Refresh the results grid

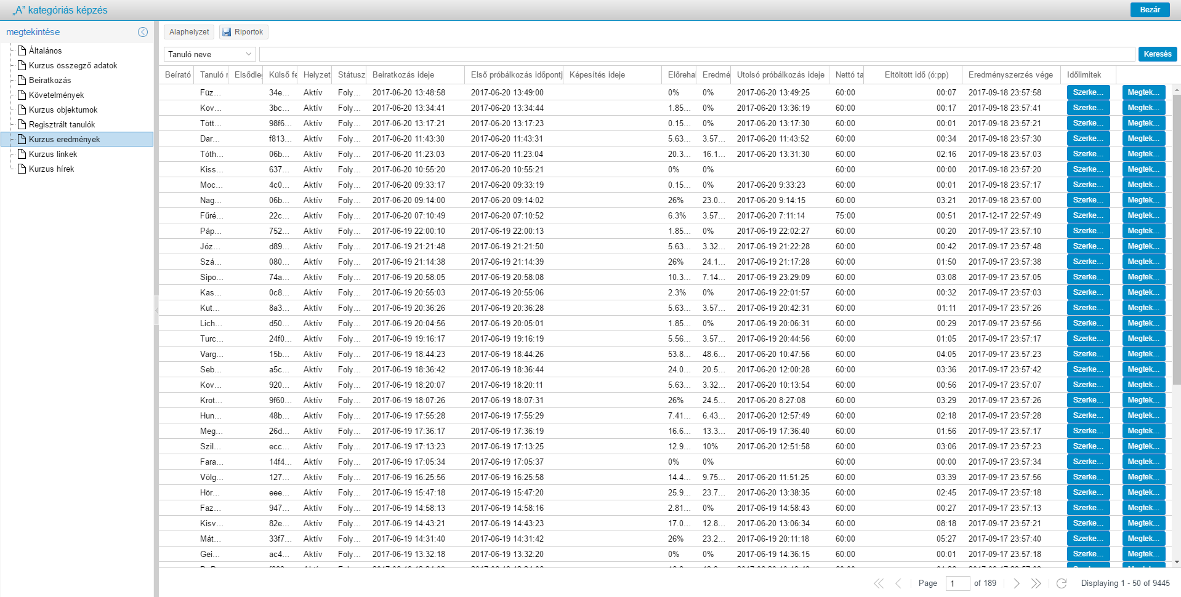coord(1061,583)
